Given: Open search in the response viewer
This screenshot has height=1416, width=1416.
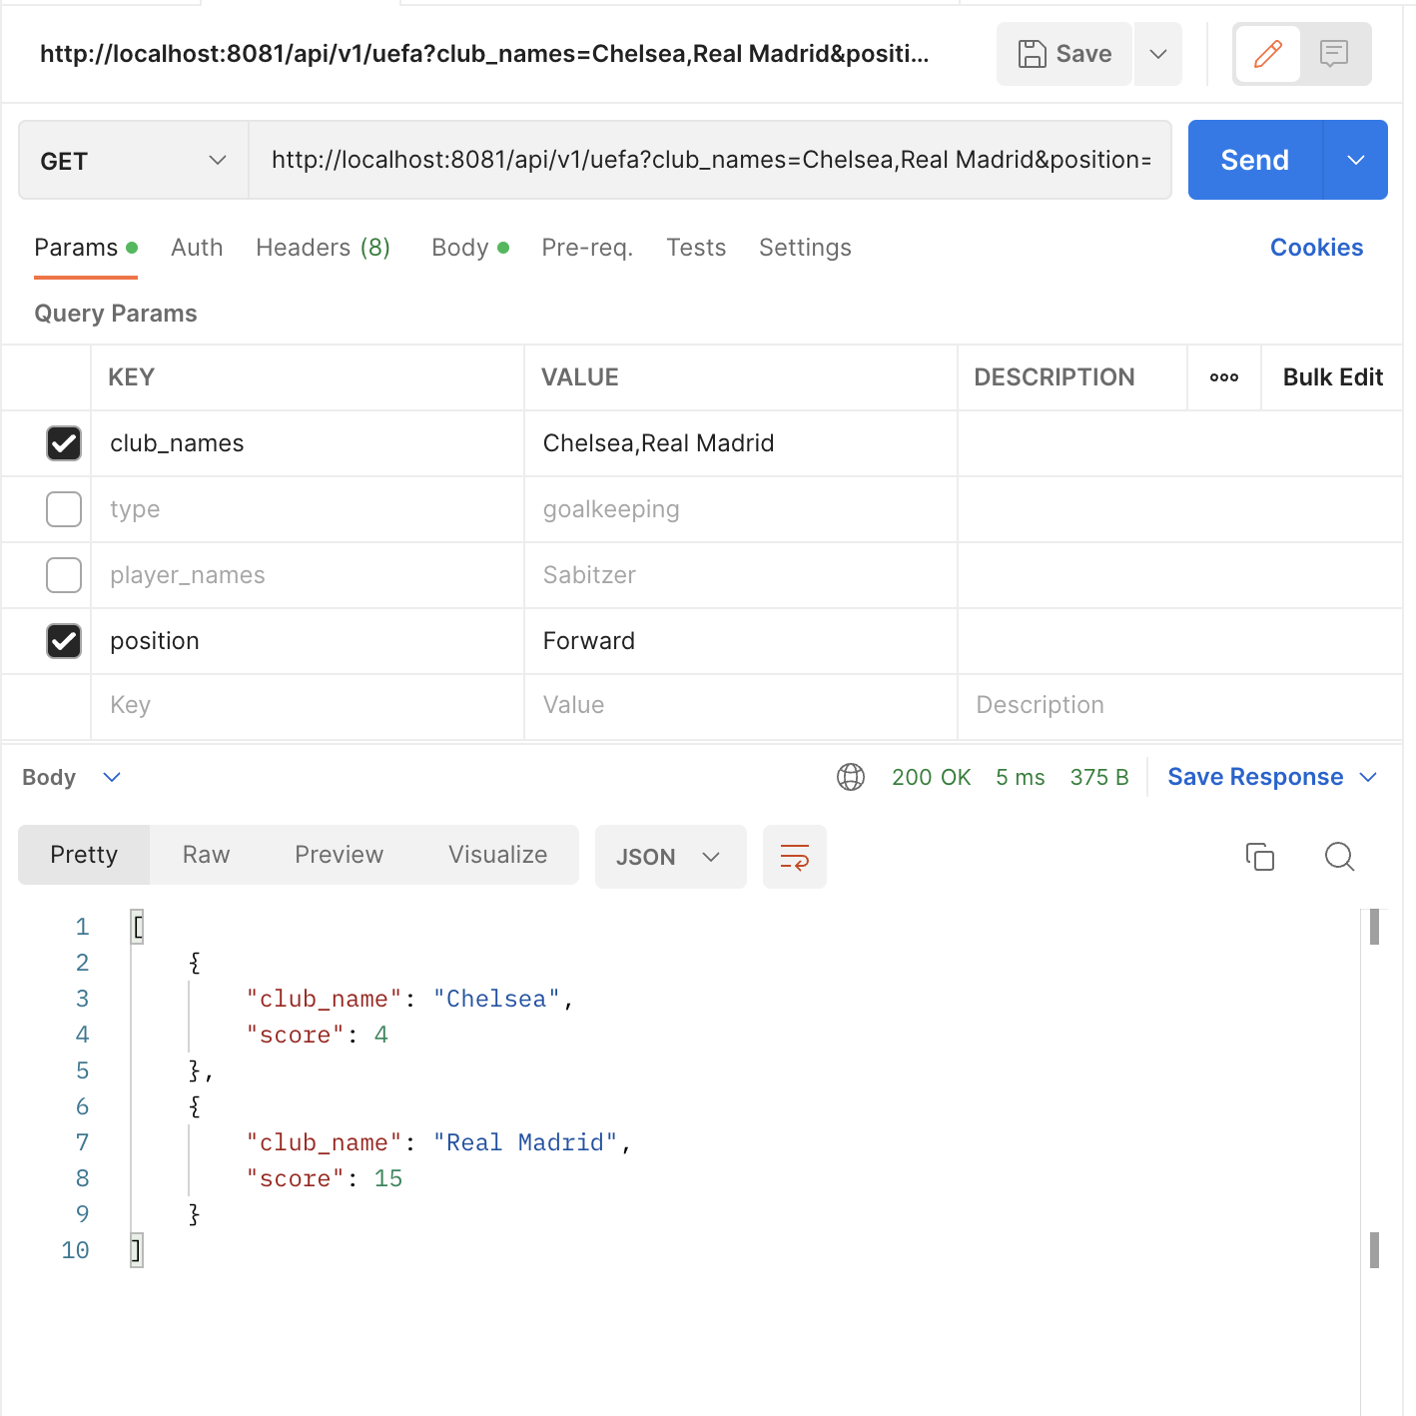Looking at the screenshot, I should tap(1339, 857).
